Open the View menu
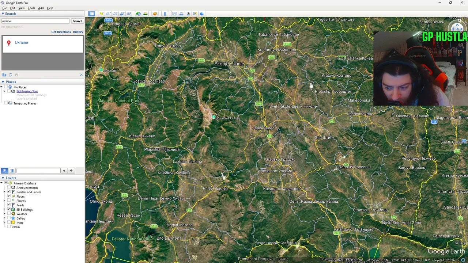468x263 pixels. tap(22, 8)
